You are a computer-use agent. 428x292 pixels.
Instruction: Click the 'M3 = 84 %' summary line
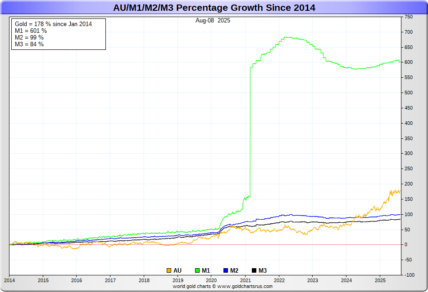(29, 44)
